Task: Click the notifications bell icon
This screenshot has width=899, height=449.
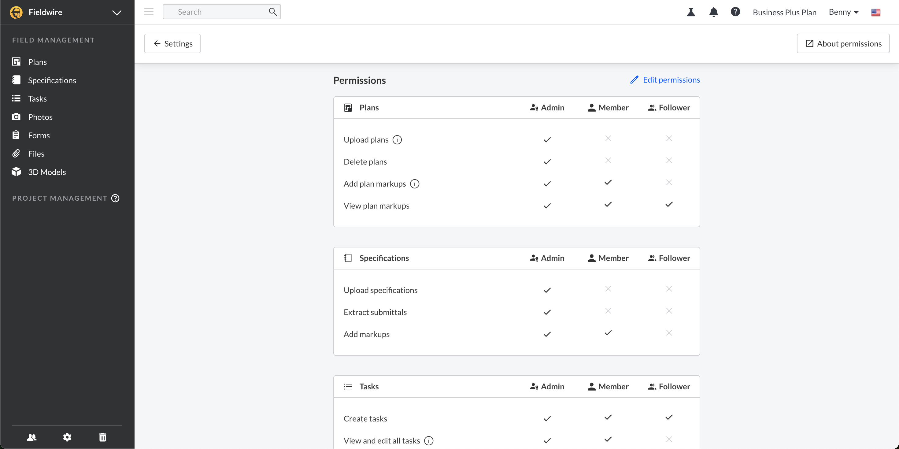Action: pyautogui.click(x=713, y=12)
